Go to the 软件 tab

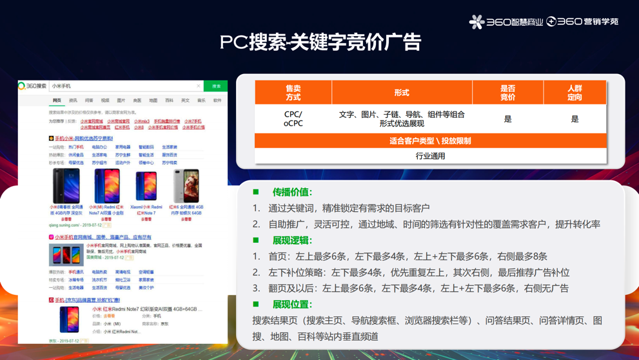pyautogui.click(x=217, y=100)
